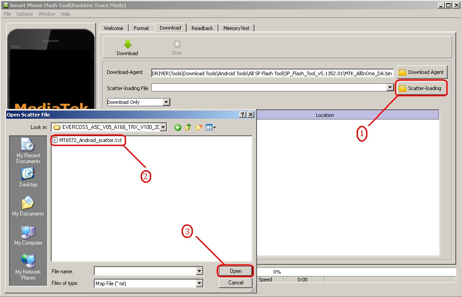Click the File name input field

click(x=145, y=271)
